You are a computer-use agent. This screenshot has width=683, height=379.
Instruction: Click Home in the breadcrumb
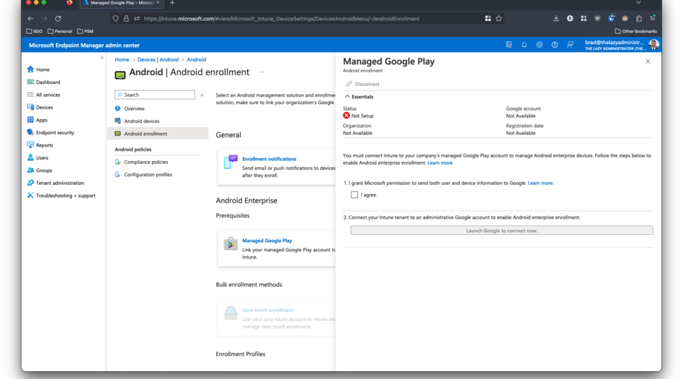(x=122, y=60)
